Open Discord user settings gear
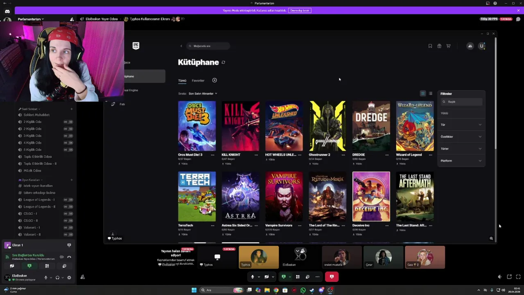This screenshot has height=295, width=524. pyautogui.click(x=69, y=277)
